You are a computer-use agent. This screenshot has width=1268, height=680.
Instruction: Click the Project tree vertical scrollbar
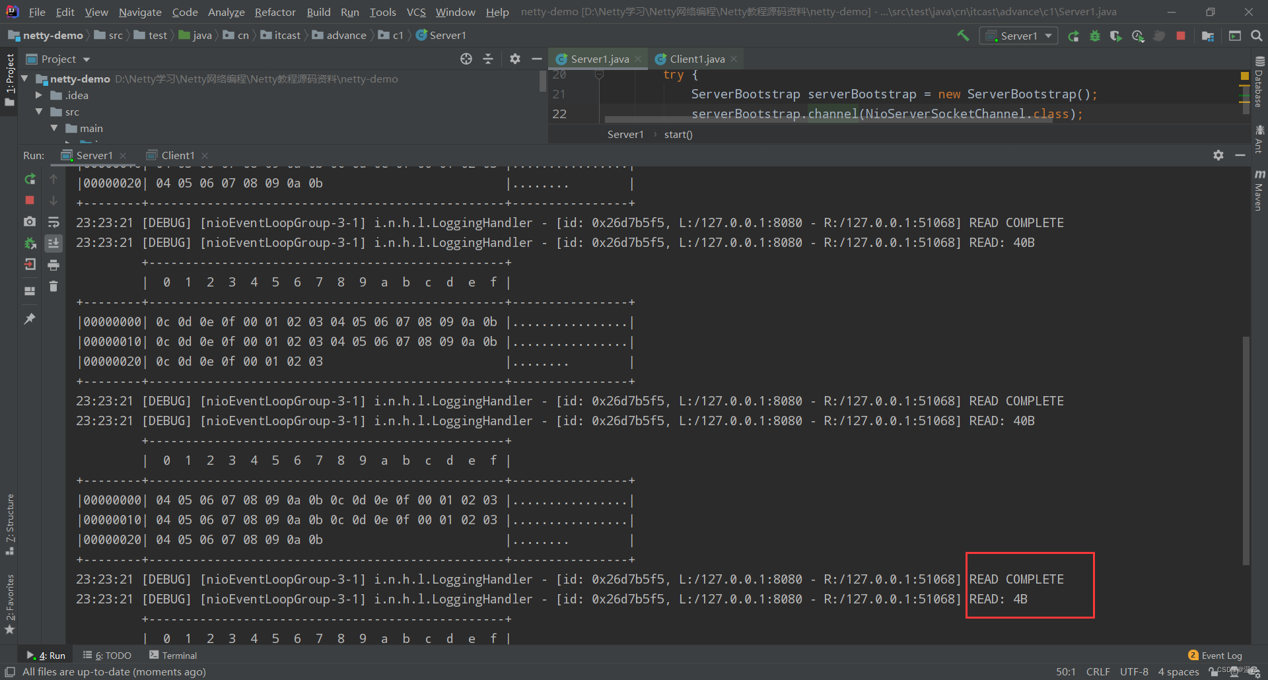click(543, 81)
